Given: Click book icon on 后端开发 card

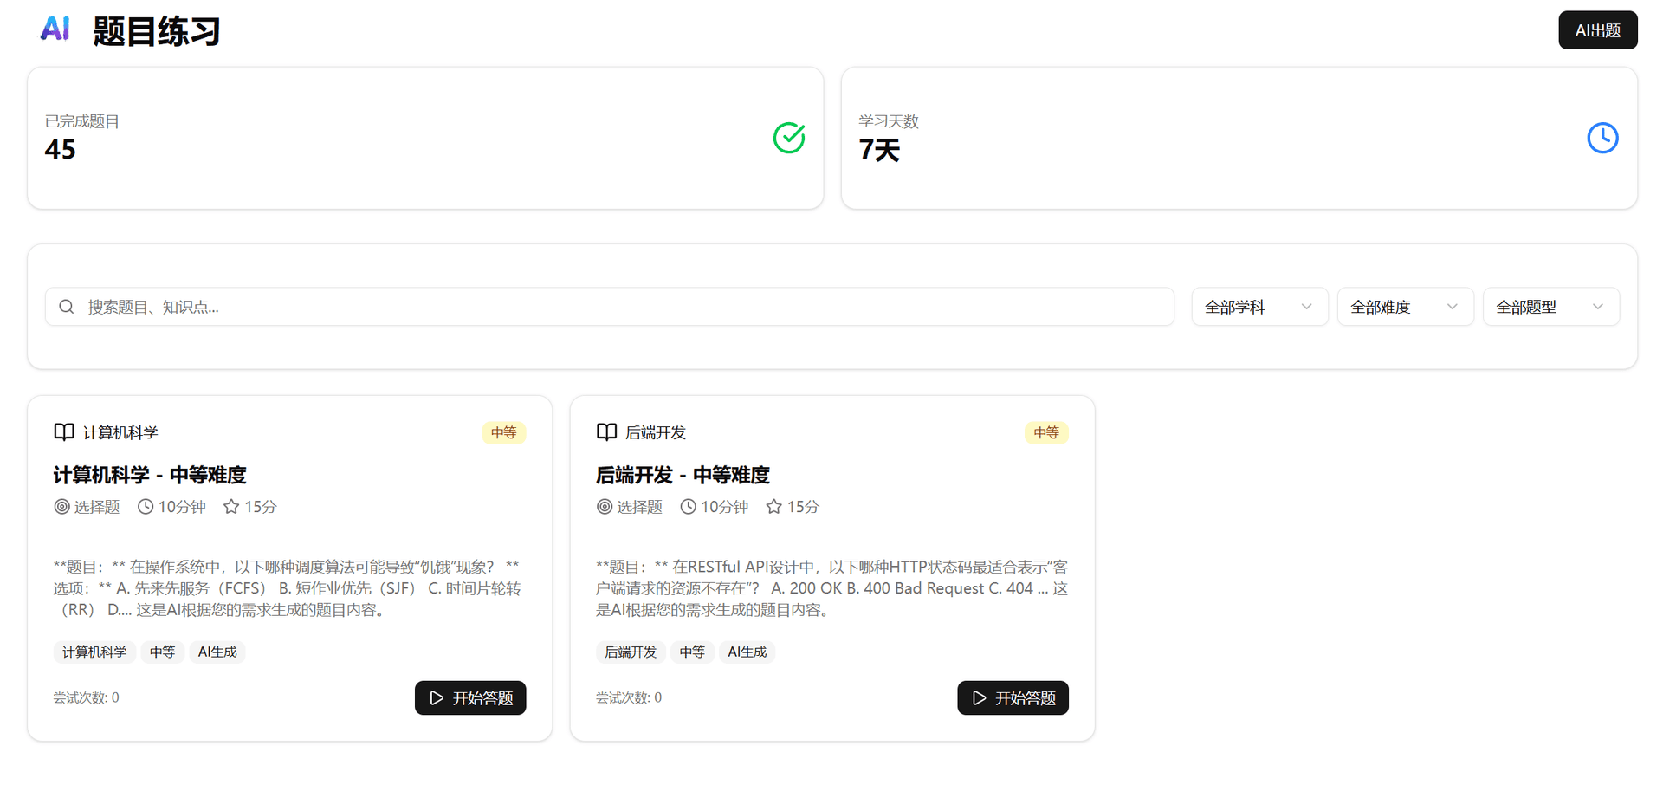Looking at the screenshot, I should [x=606, y=431].
